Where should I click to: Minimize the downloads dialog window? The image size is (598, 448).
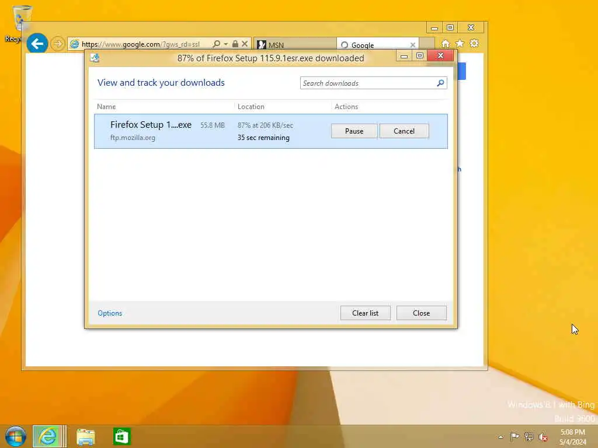click(404, 57)
